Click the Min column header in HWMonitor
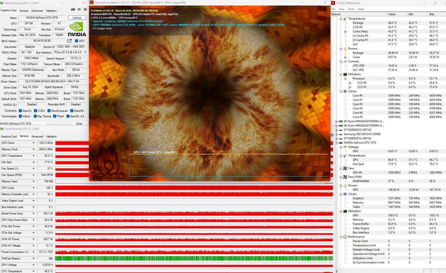Screen dimensions: 446x273 pyautogui.click(x=417, y=14)
